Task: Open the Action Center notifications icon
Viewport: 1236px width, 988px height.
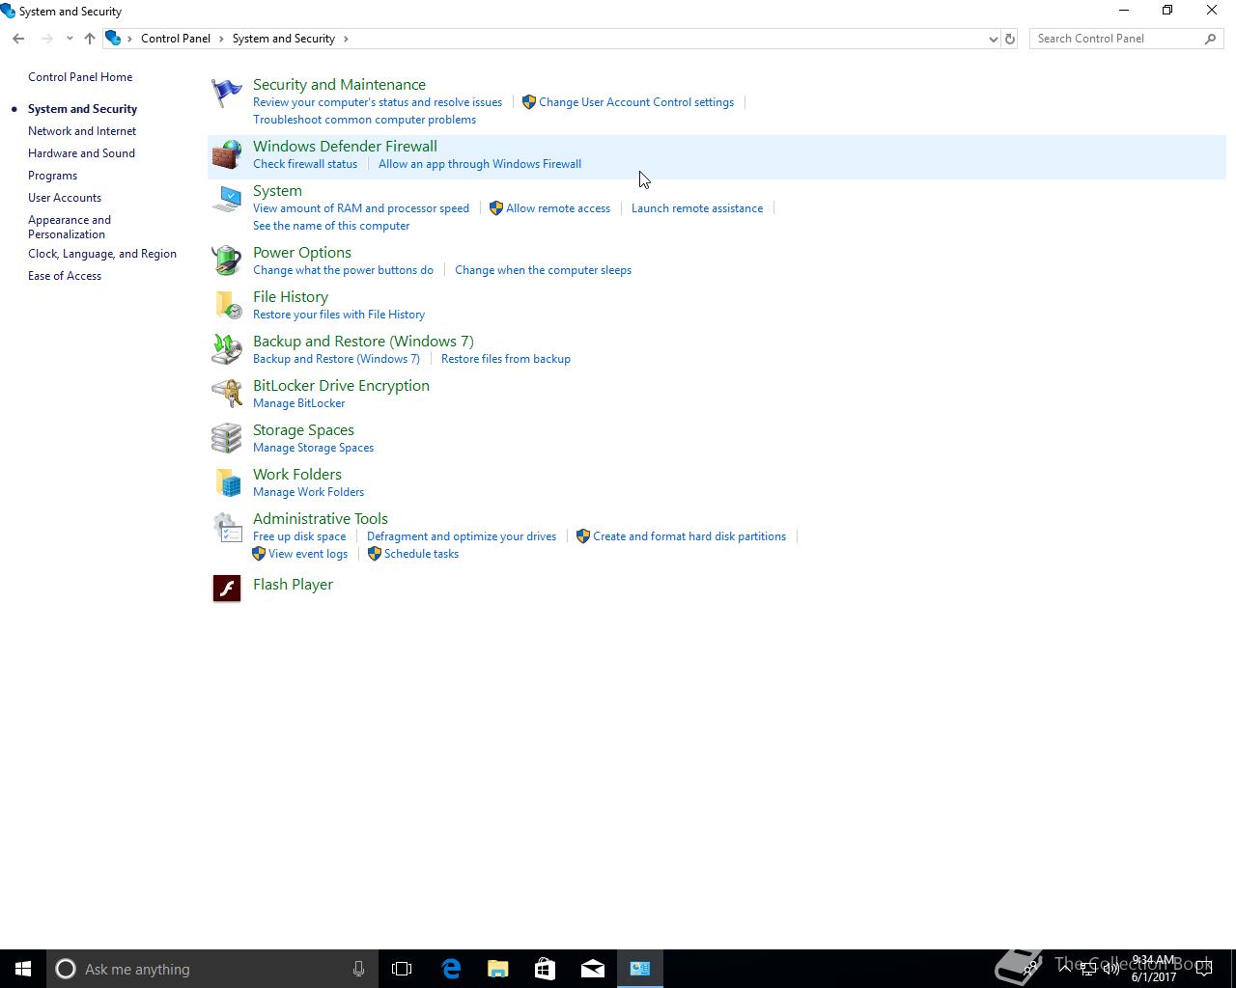Action: click(x=1204, y=969)
